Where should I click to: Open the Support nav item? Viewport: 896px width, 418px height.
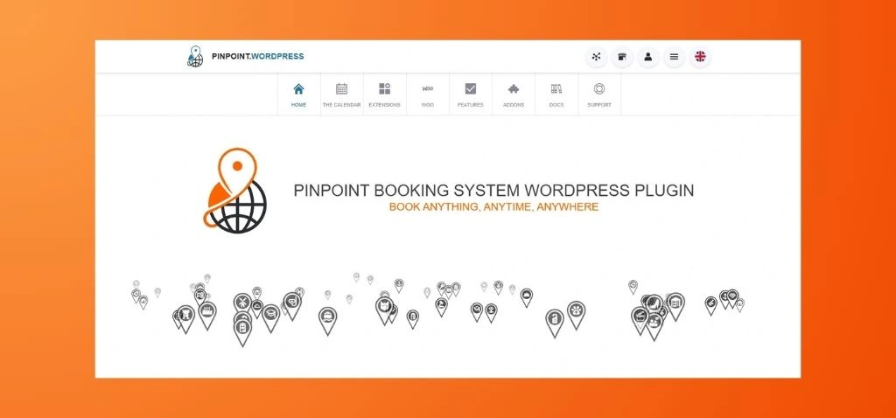coord(598,94)
